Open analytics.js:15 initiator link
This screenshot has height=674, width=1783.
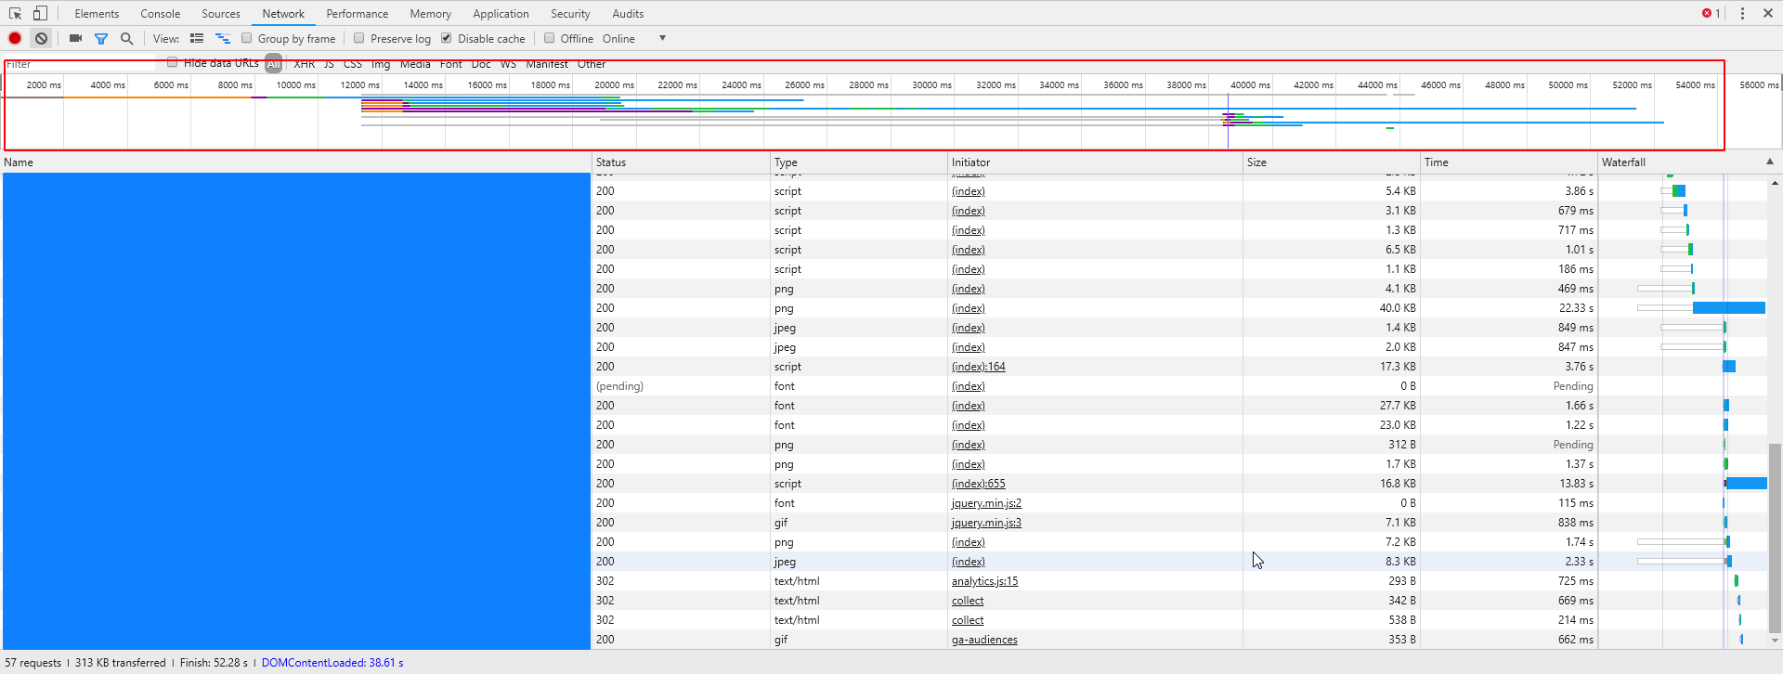click(x=984, y=581)
